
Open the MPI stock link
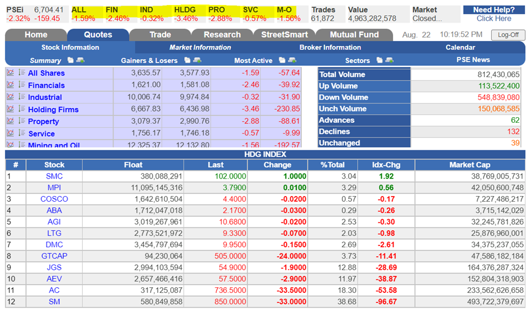54,188
